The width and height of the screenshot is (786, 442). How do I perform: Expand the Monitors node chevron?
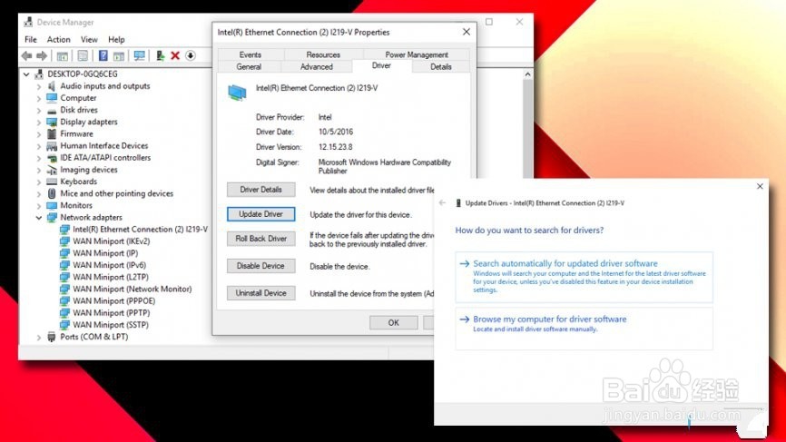click(x=39, y=205)
